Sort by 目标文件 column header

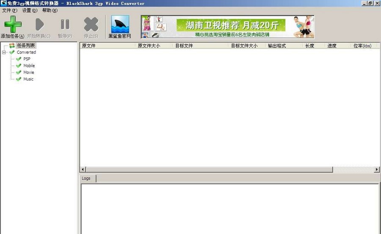(x=201, y=46)
